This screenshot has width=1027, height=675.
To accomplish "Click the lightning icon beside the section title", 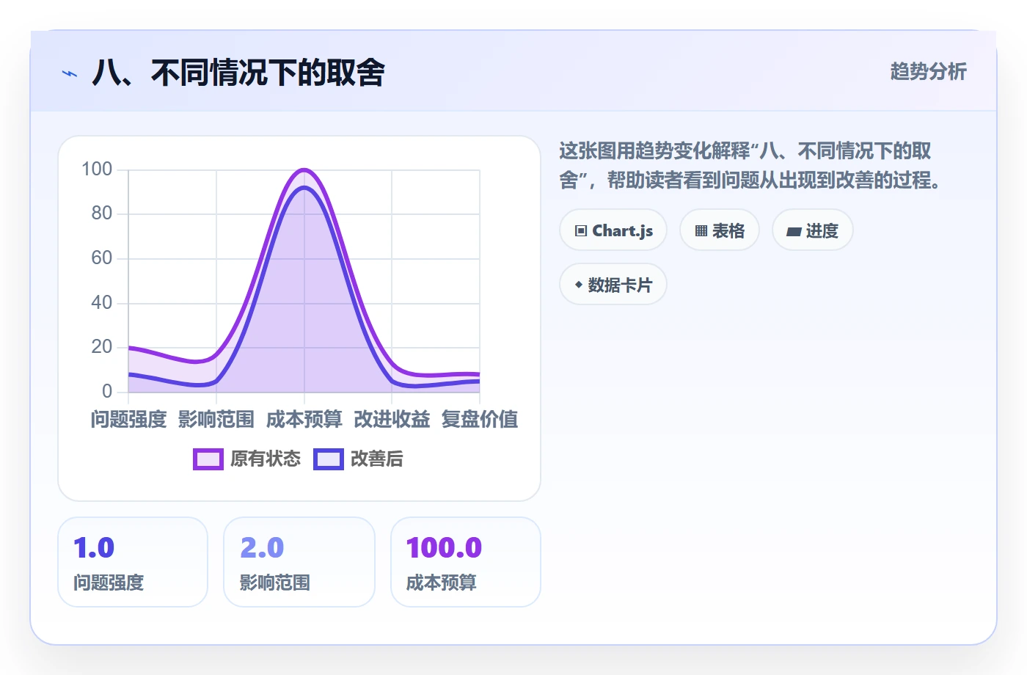I will pos(70,73).
